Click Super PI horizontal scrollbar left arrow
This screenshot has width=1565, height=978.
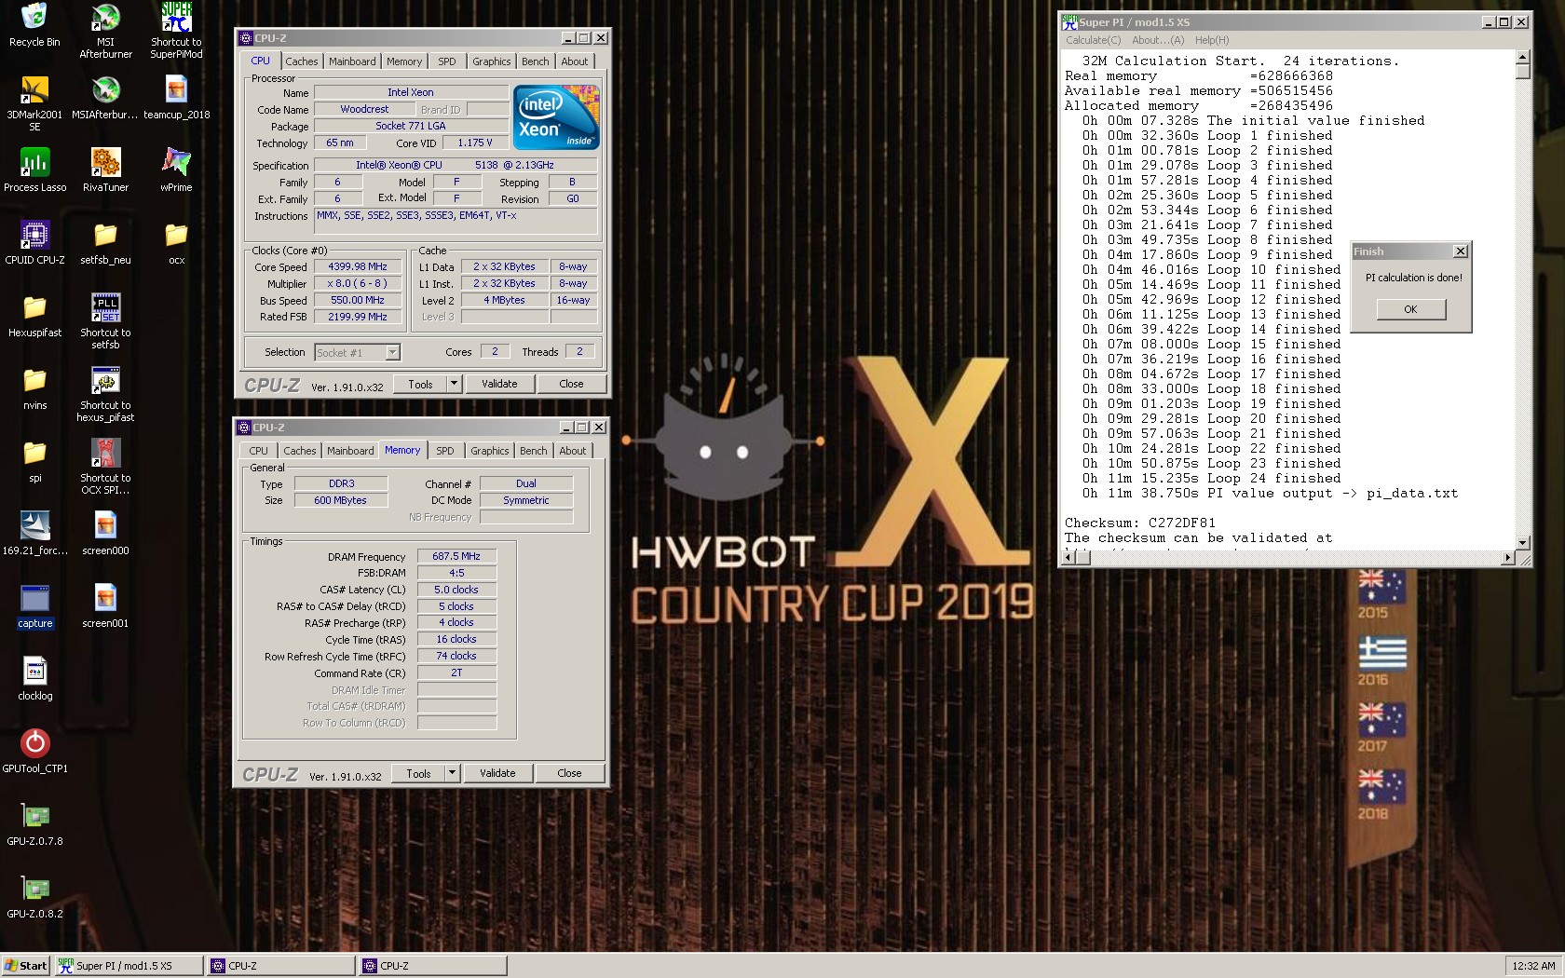[1068, 558]
